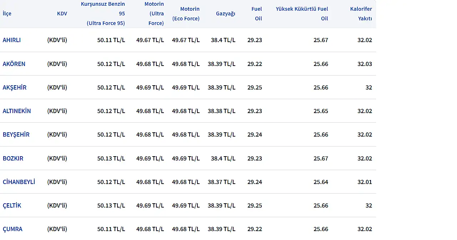457x240 pixels.
Task: Click the Kalorifer Yakıtı column header
Action: point(361,14)
